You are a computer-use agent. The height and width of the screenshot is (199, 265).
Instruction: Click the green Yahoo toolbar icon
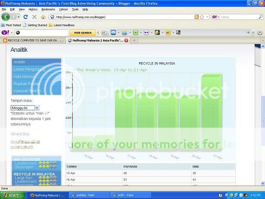[x=136, y=32]
